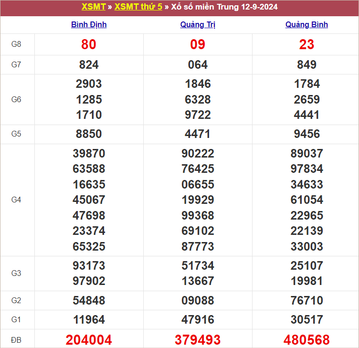This screenshot has width=359, height=348.
Task: Select the special prize number 480568
Action: click(x=306, y=340)
